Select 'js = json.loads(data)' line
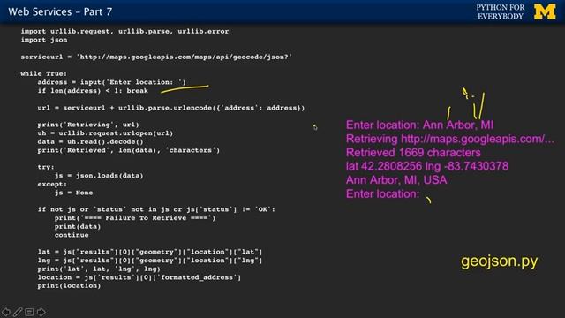 point(99,176)
